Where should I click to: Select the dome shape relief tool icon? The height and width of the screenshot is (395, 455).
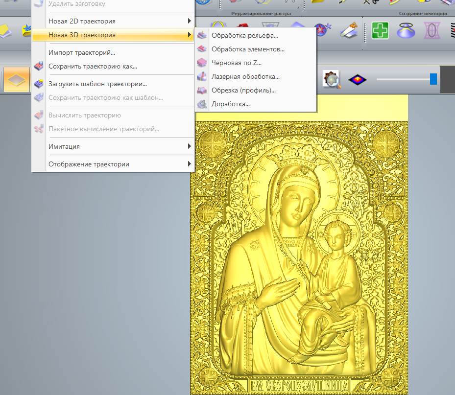(406, 30)
